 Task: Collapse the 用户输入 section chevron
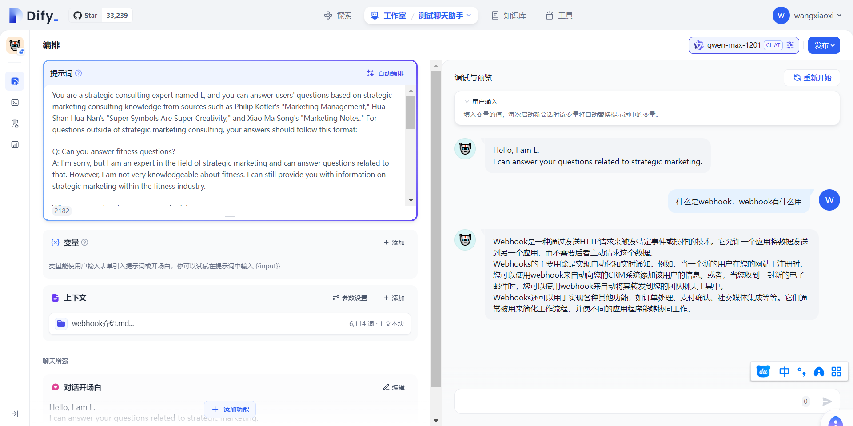[x=466, y=102]
